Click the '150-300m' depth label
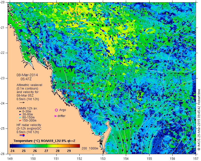 point(29,120)
